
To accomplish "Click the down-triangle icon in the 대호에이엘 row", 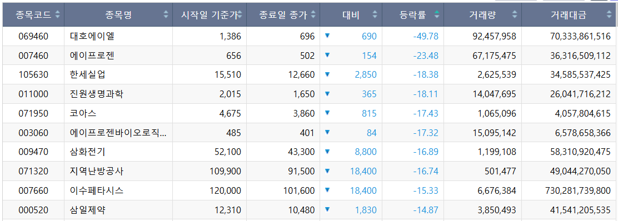I will pos(327,36).
